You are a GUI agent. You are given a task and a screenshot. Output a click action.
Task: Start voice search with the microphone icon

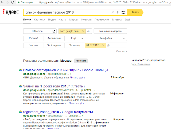click(x=118, y=13)
